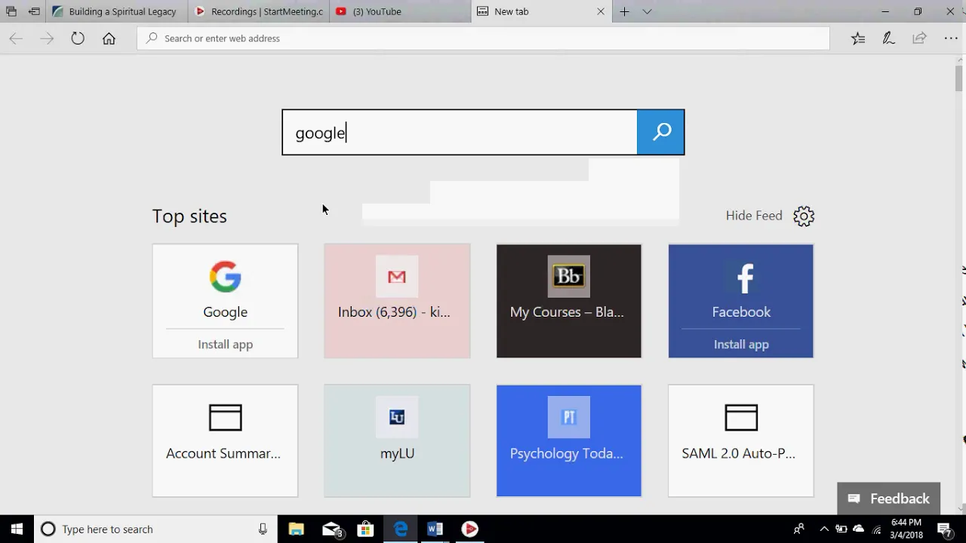Open the Favorites hub star icon

click(x=858, y=38)
